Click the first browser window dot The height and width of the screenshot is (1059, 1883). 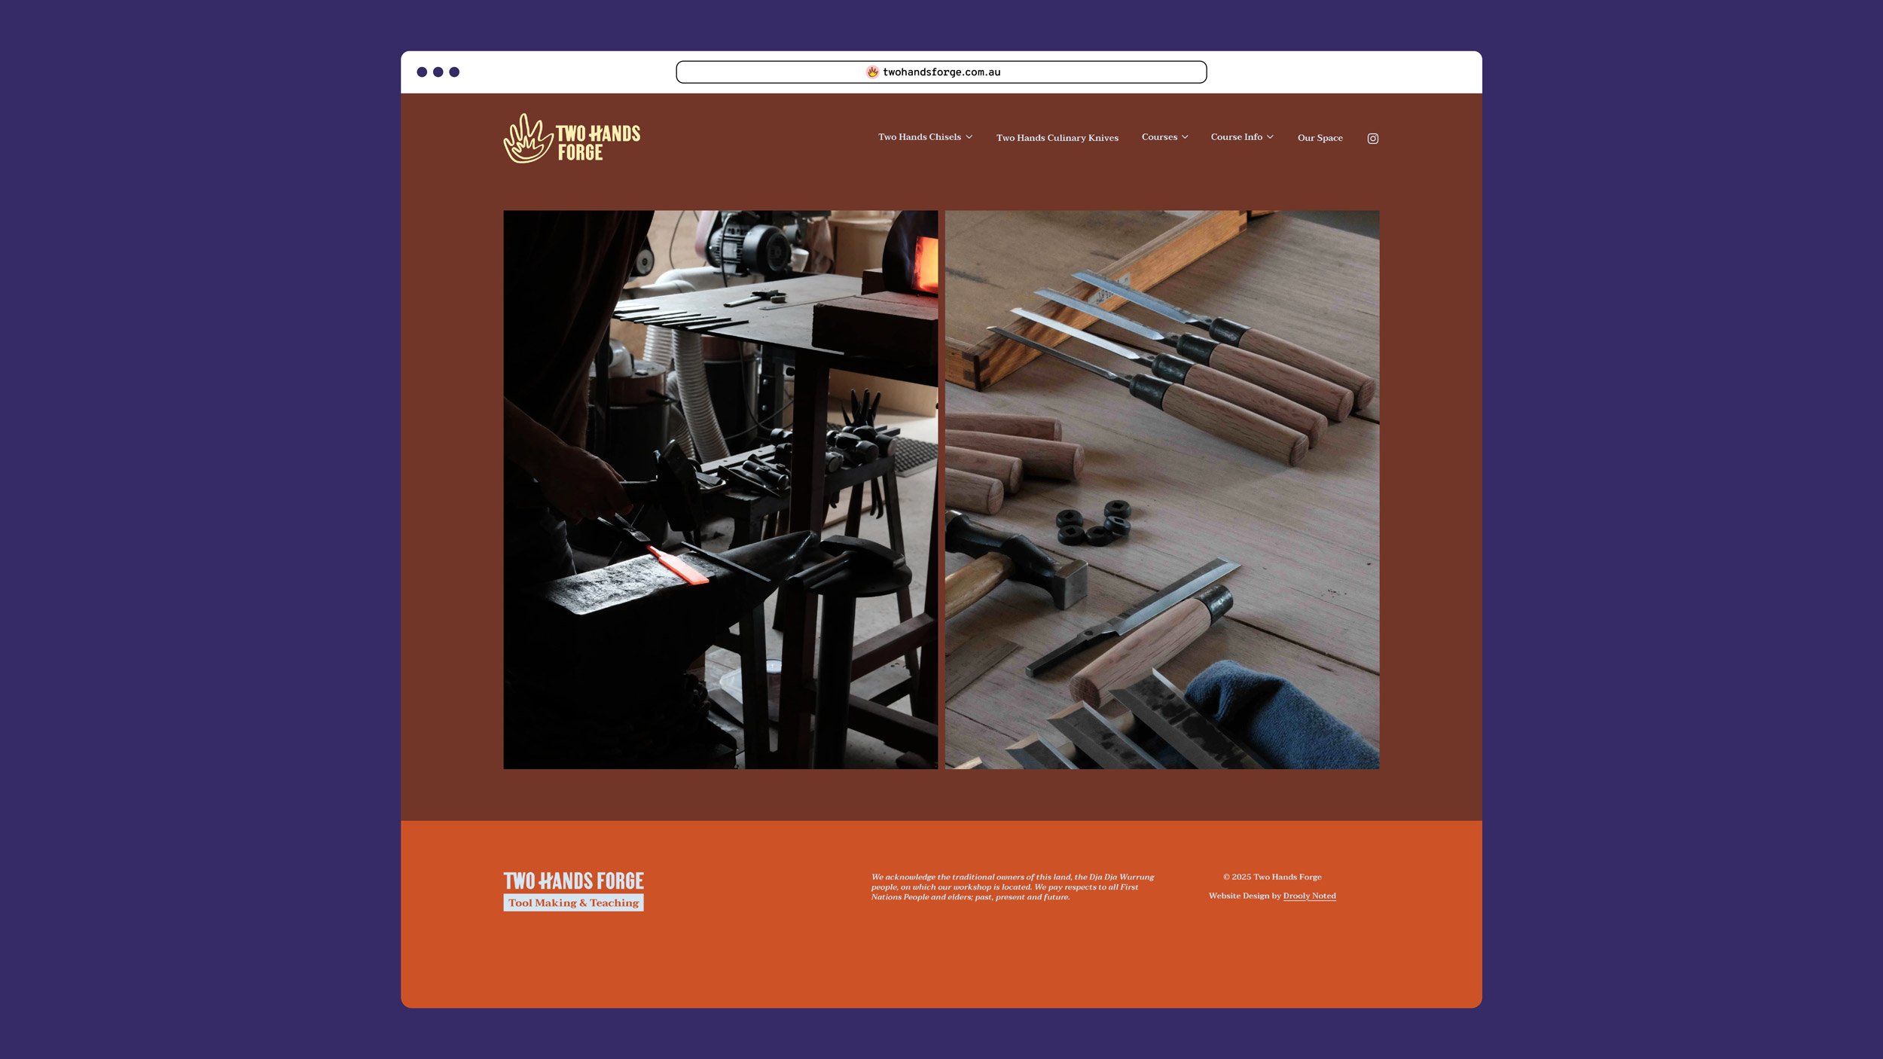click(x=423, y=72)
